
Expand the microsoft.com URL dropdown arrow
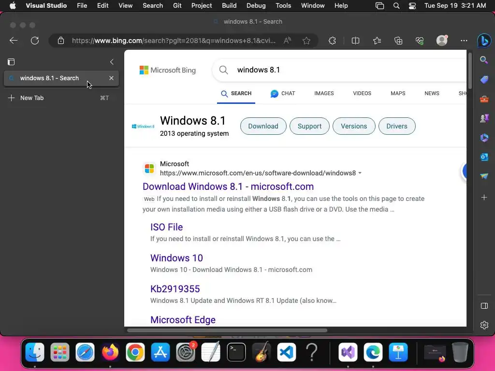(360, 173)
